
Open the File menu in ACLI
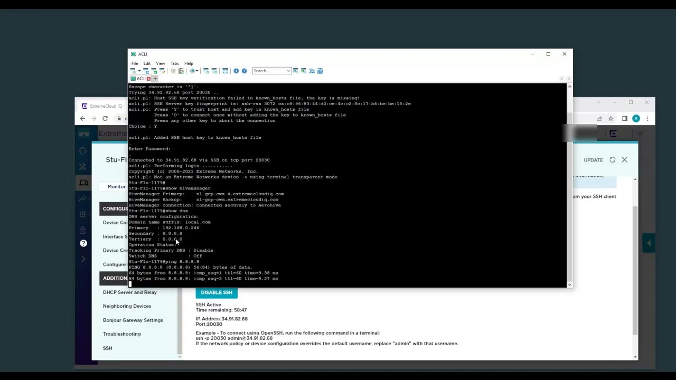[x=135, y=63]
